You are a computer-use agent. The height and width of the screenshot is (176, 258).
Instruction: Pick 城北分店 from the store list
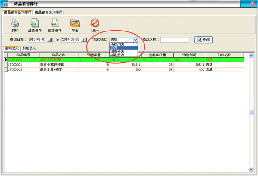(x=124, y=55)
